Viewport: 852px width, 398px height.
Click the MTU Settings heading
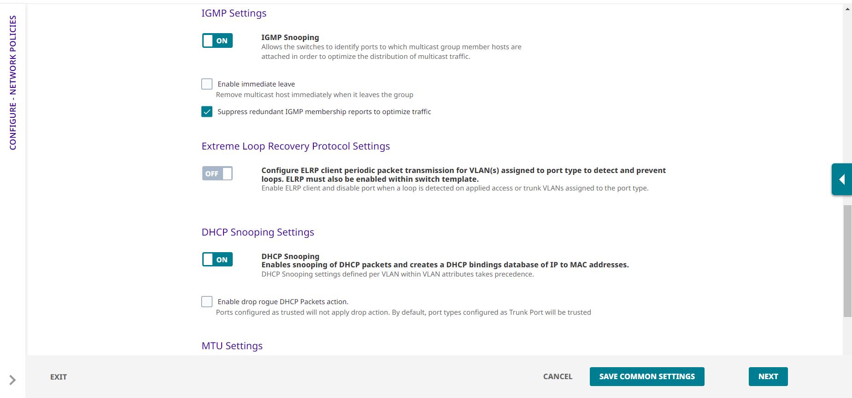232,346
